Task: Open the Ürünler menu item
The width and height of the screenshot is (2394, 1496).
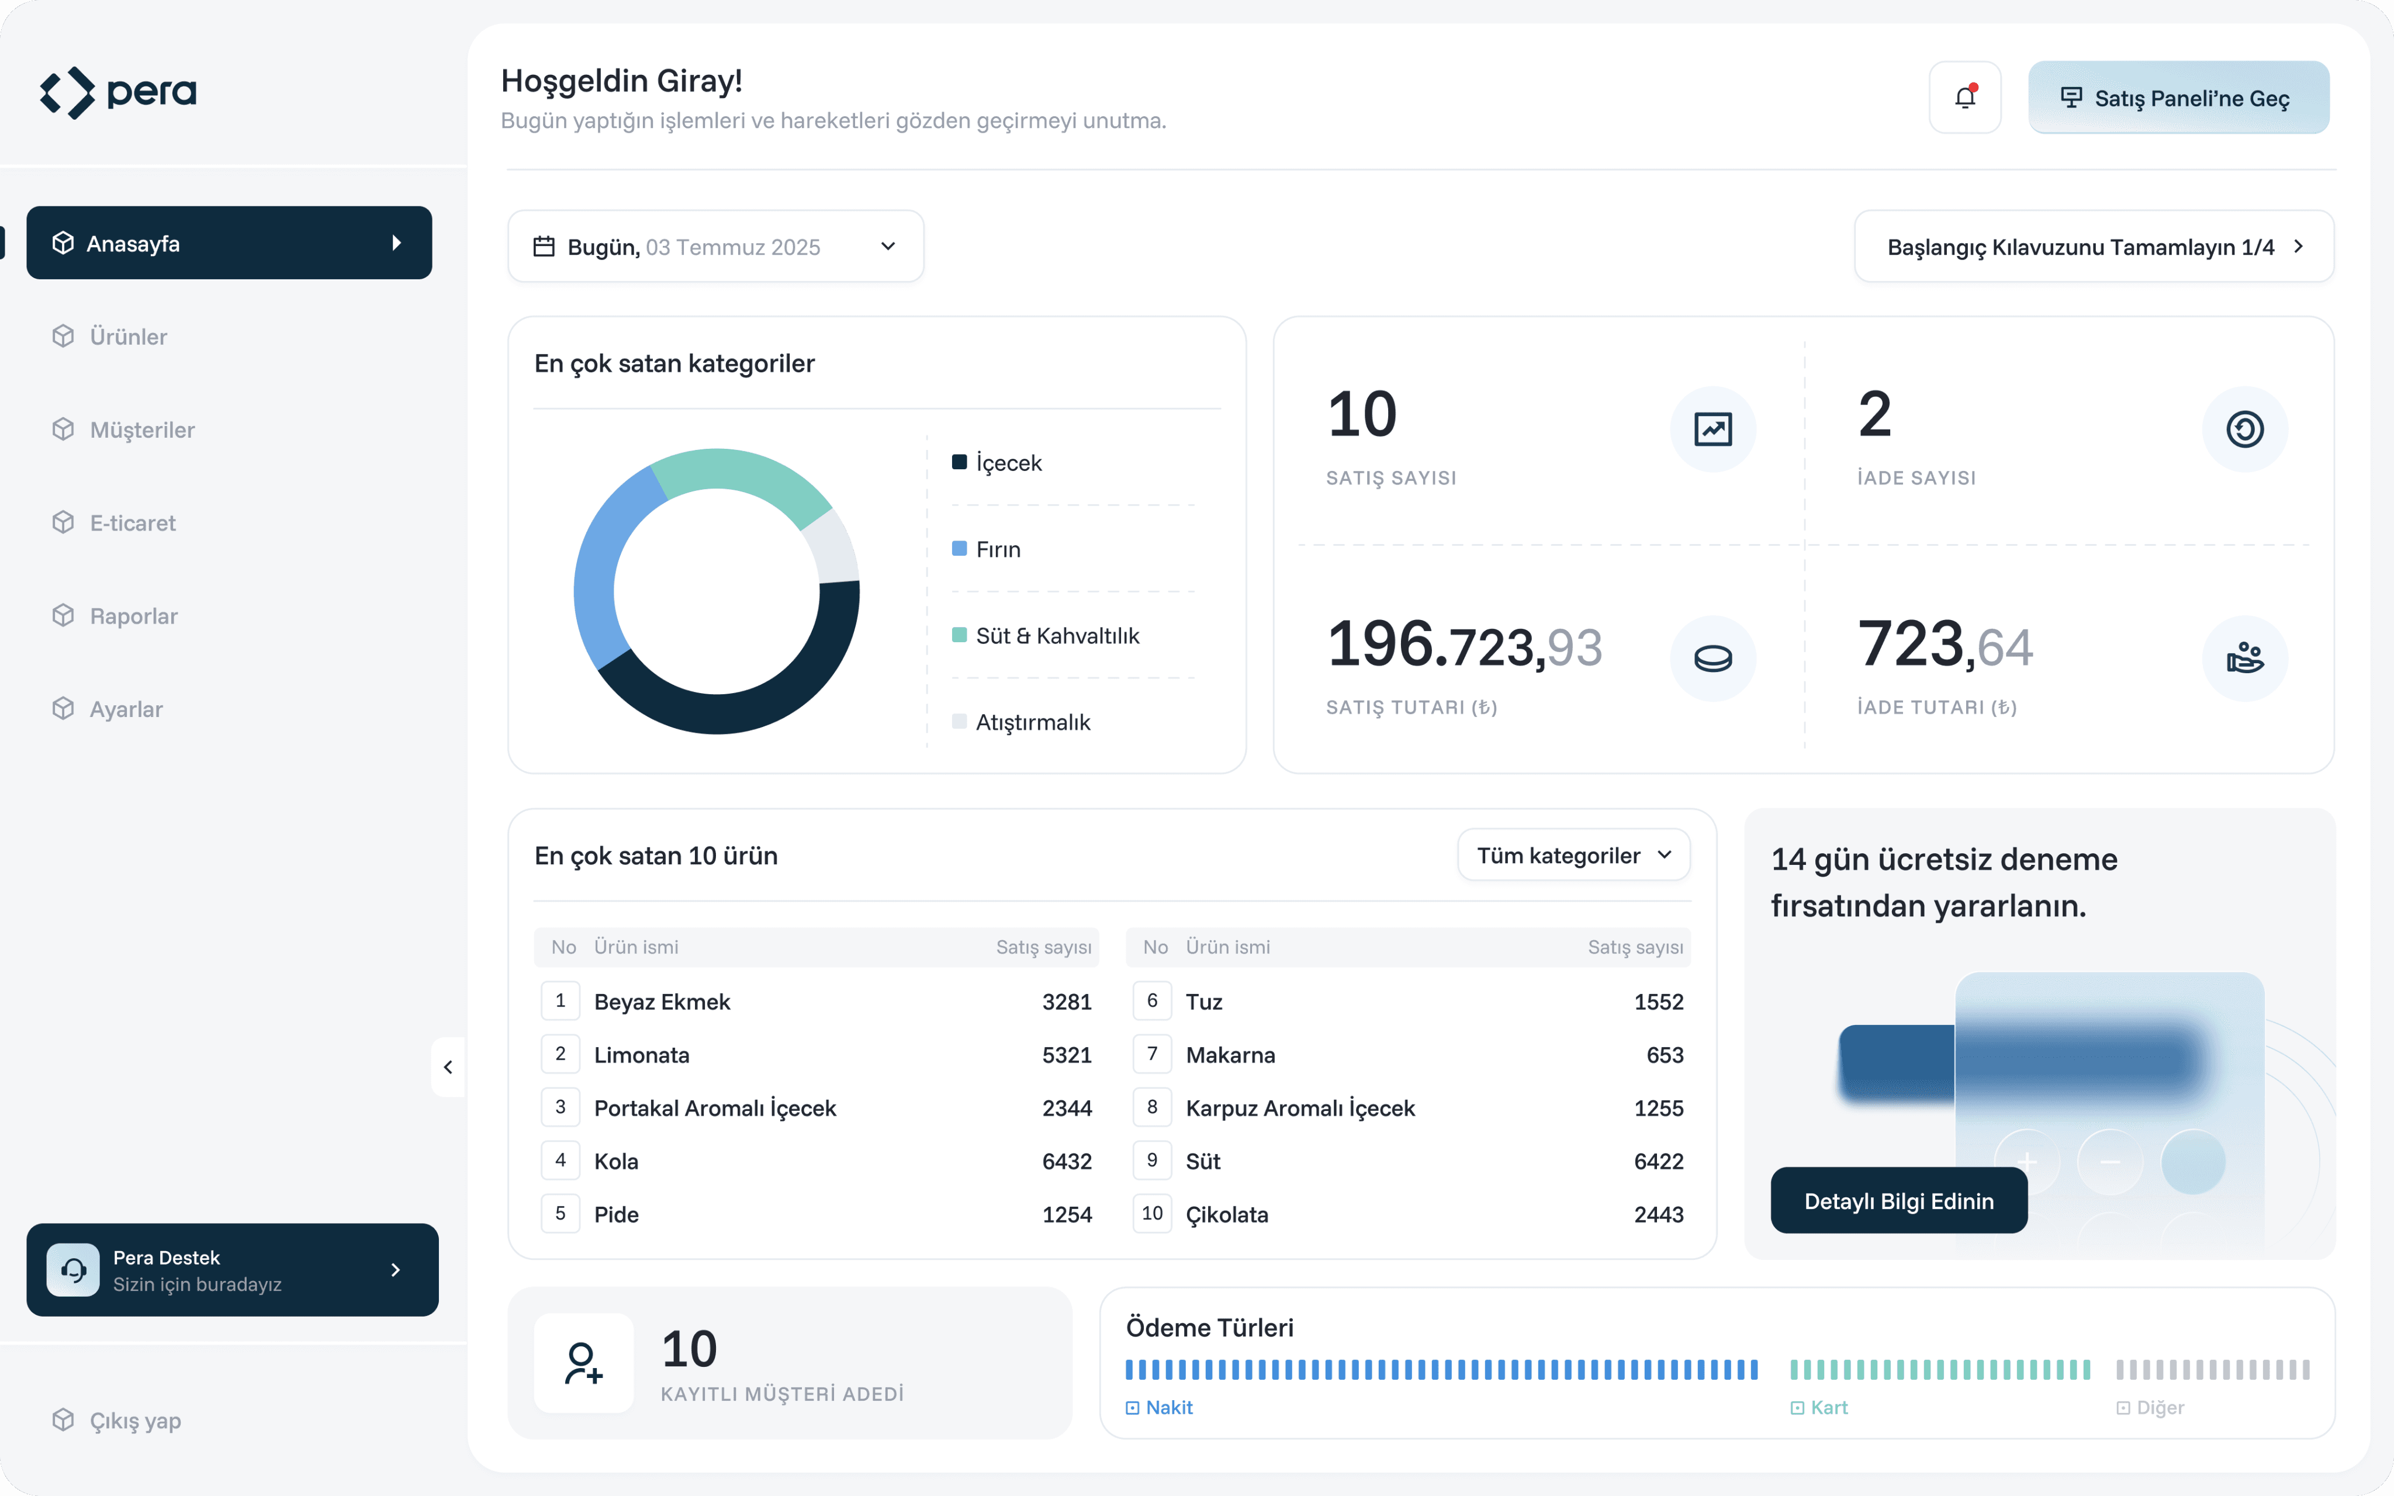Action: (x=129, y=337)
